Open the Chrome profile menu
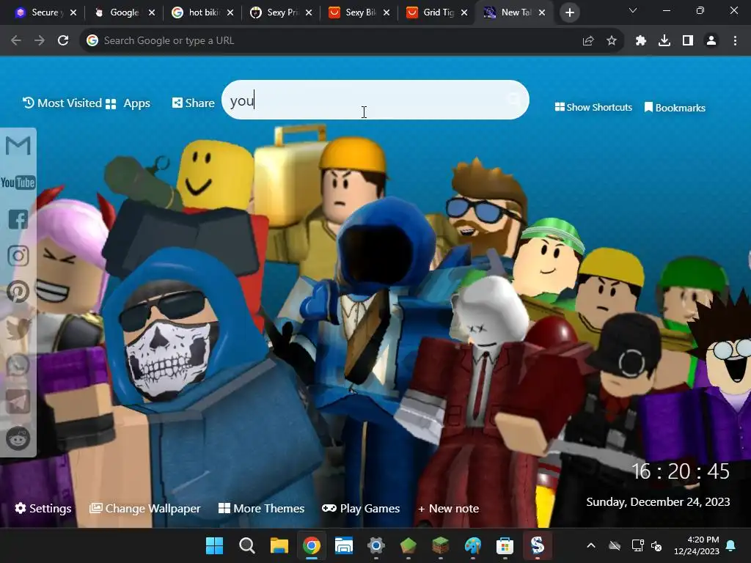Image resolution: width=751 pixels, height=563 pixels. pyautogui.click(x=711, y=41)
